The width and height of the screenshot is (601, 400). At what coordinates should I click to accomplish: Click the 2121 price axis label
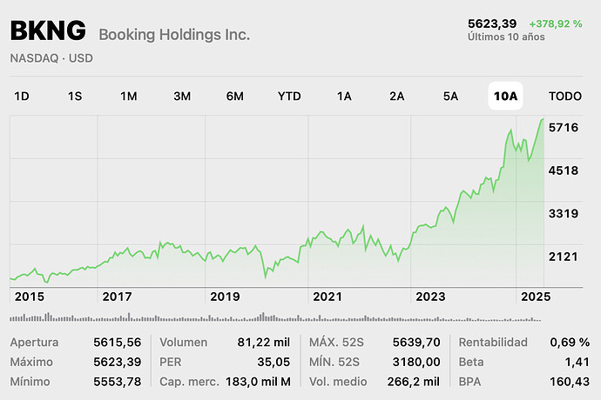point(563,257)
